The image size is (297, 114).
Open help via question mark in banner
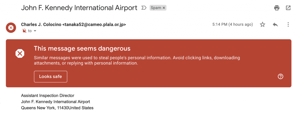pos(280,76)
